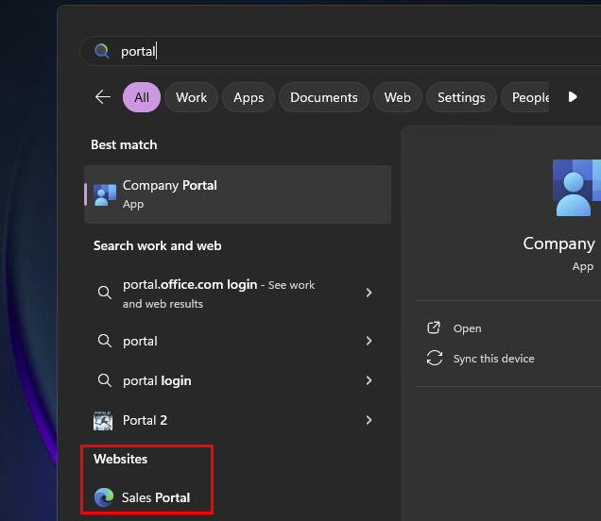Click the back arrow icon
Image resolution: width=601 pixels, height=521 pixels.
103,97
